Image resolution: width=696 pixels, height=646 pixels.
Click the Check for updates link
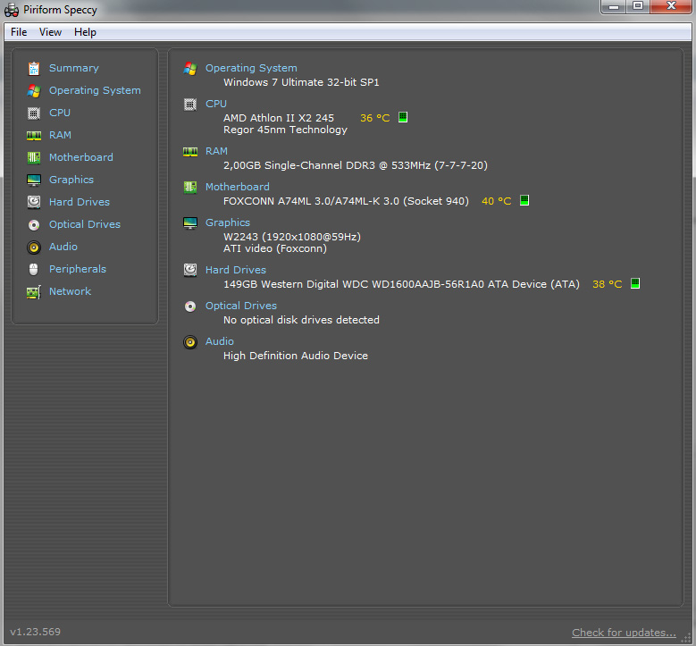point(624,633)
